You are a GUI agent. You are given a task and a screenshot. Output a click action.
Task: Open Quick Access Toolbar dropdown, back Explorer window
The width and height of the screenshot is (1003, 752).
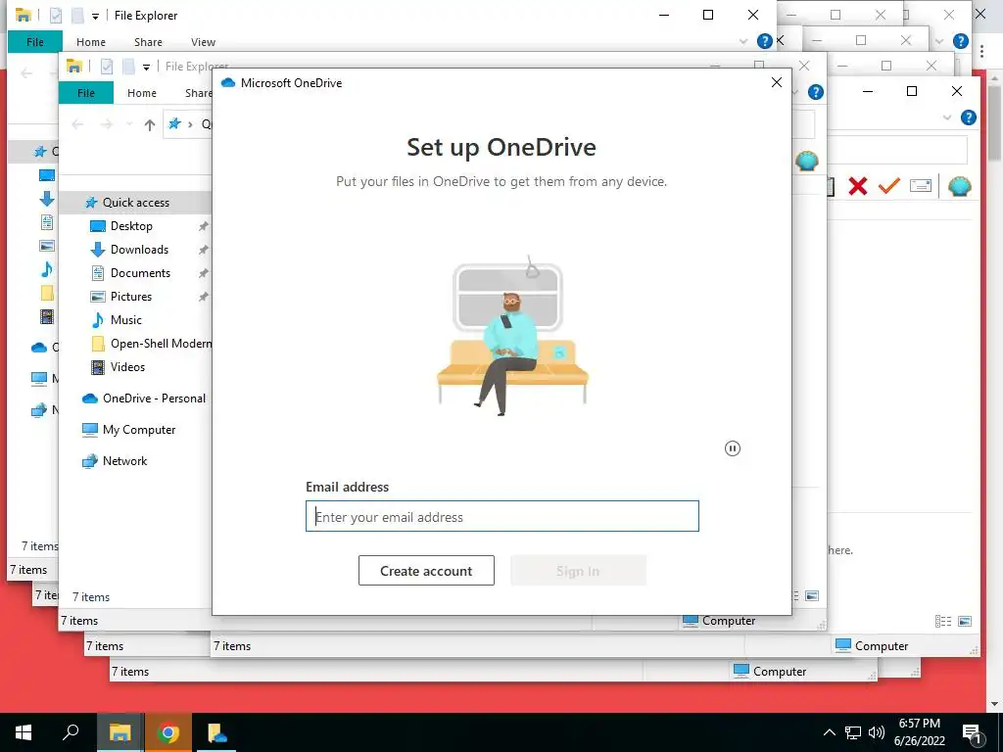click(x=95, y=16)
